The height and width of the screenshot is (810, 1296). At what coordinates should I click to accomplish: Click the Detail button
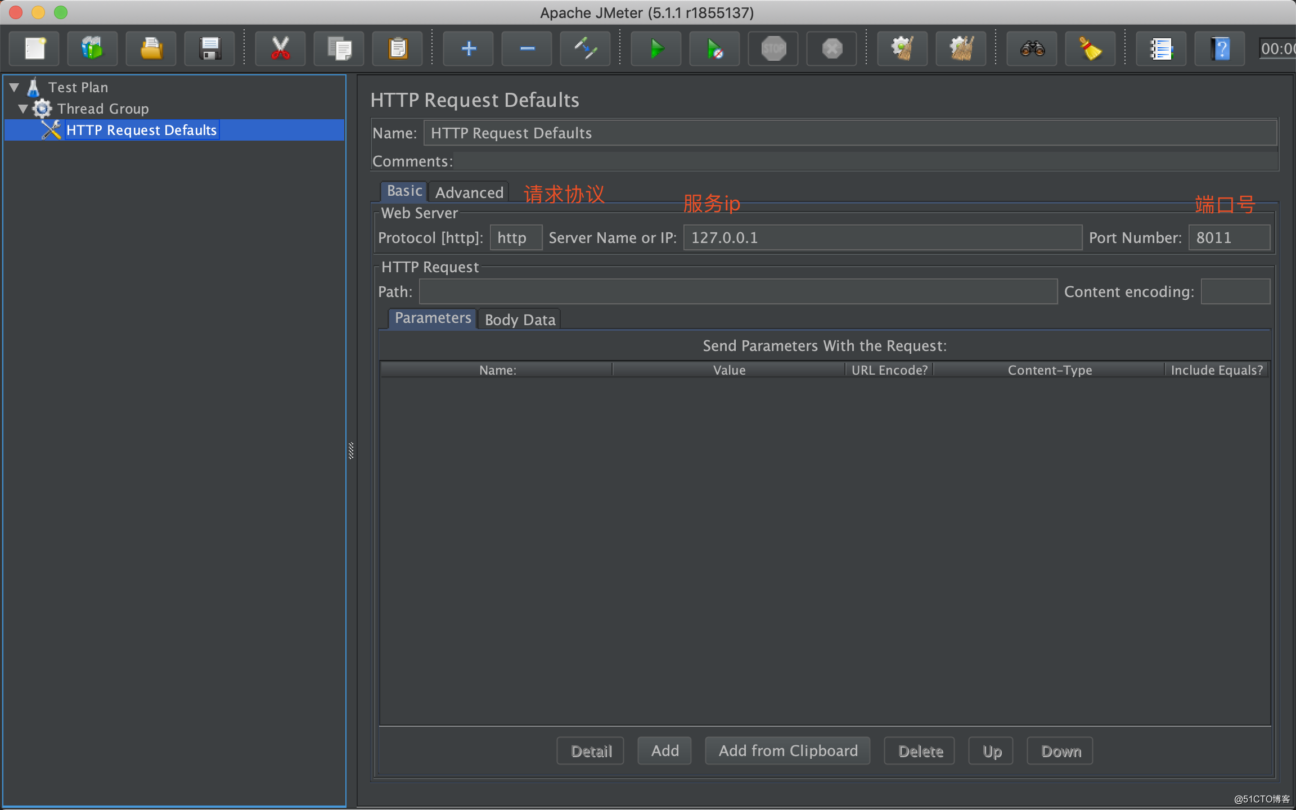click(x=591, y=751)
